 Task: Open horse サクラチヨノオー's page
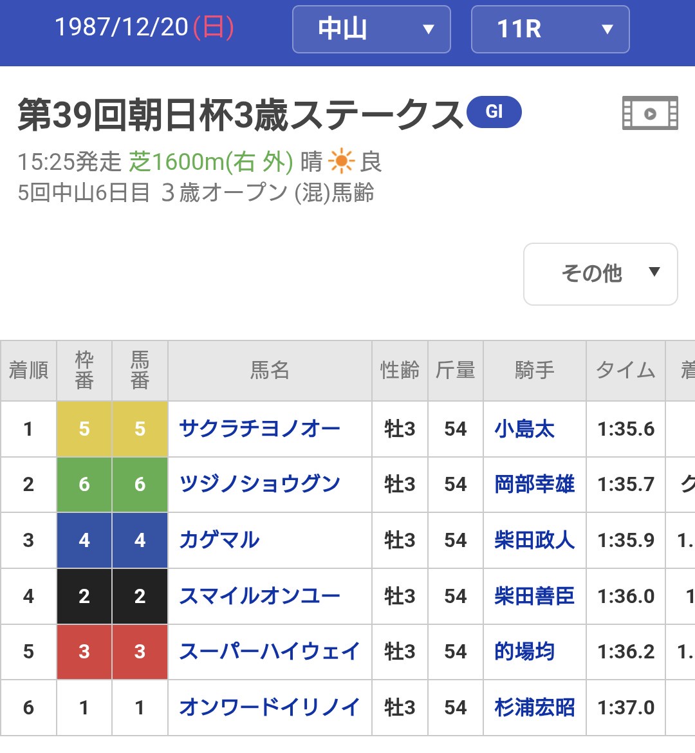[259, 429]
